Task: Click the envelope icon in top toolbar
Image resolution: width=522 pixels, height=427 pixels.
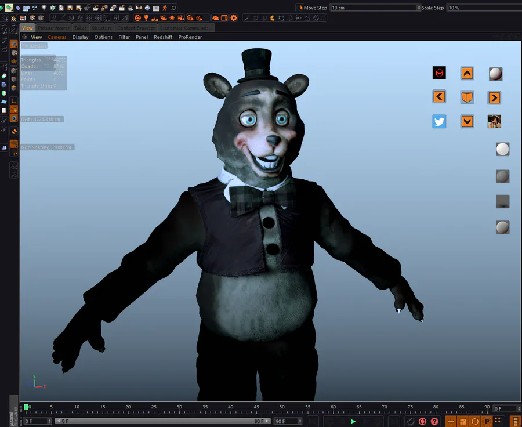Action: (x=156, y=8)
